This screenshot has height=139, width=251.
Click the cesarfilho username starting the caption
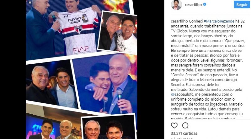click(x=179, y=21)
